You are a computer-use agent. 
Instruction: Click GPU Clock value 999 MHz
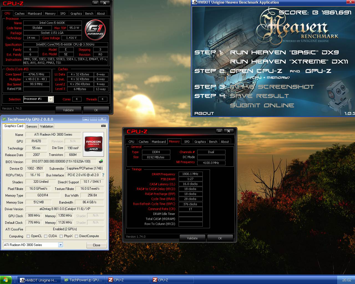click(34, 215)
